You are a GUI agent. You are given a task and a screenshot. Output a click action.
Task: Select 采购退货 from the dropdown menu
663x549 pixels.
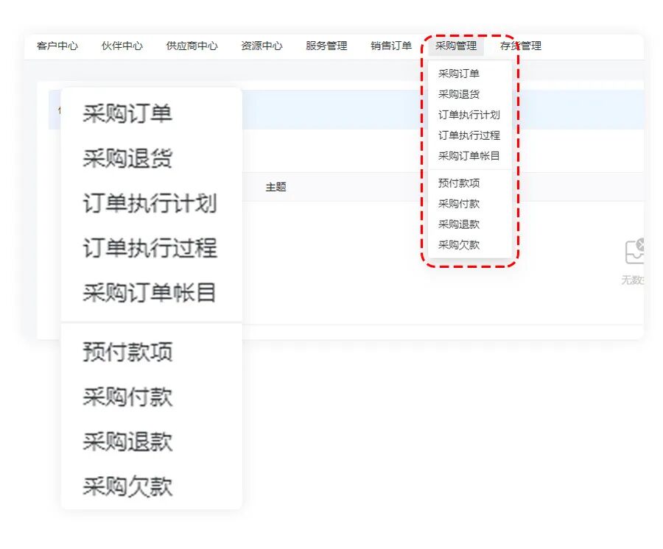pyautogui.click(x=460, y=94)
